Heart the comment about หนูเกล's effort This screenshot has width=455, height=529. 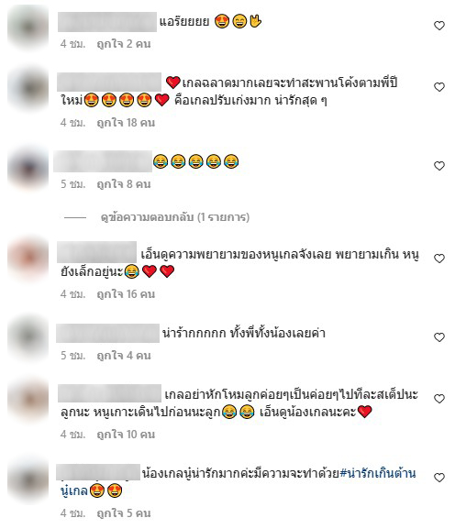438,259
